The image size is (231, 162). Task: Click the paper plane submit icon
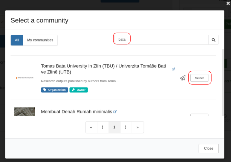183,78
